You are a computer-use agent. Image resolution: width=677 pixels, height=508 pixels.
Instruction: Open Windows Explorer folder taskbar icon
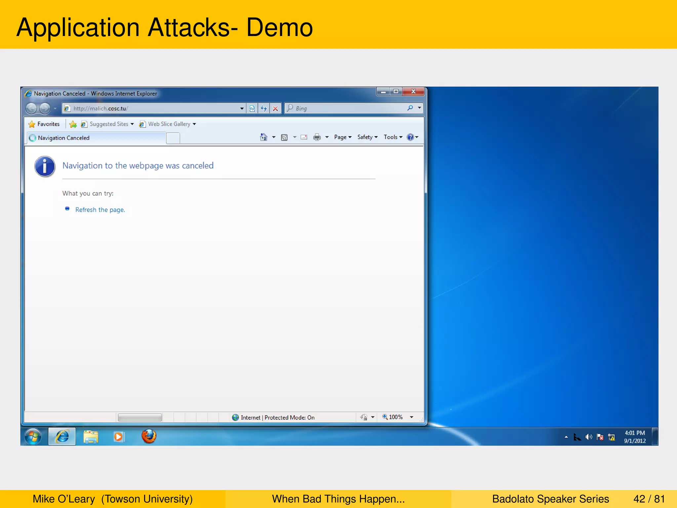click(x=91, y=437)
